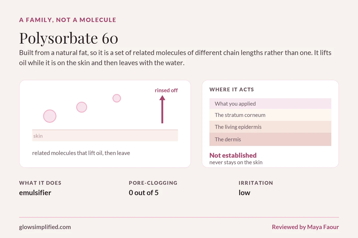358x238 pixels.
Task: Select 'The stratum corneum' layer row
Action: (x=270, y=115)
